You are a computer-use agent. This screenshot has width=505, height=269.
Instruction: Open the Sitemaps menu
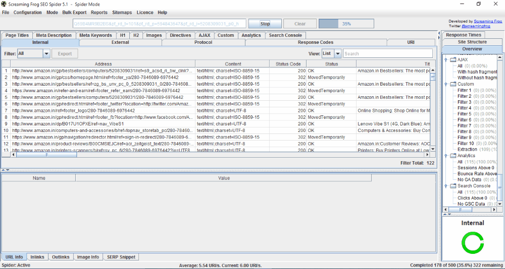coord(122,13)
